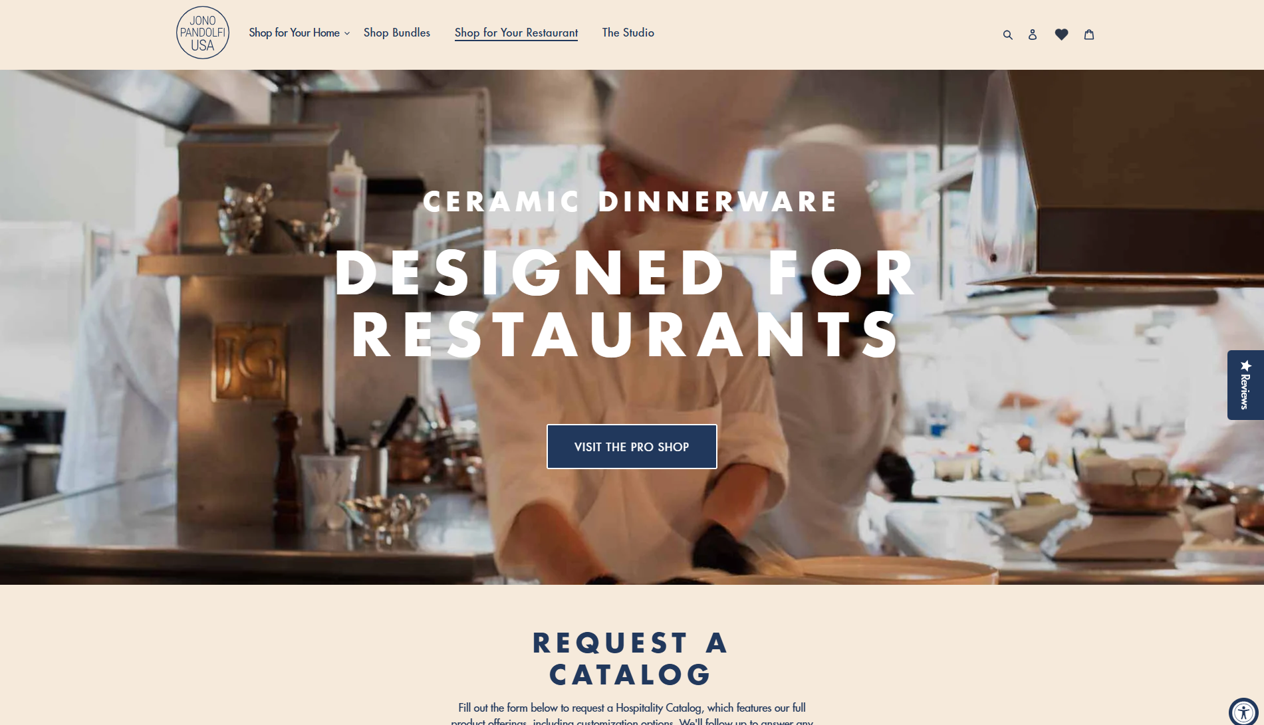The height and width of the screenshot is (725, 1264).
Task: Open the wishlist heart icon
Action: pyautogui.click(x=1062, y=35)
